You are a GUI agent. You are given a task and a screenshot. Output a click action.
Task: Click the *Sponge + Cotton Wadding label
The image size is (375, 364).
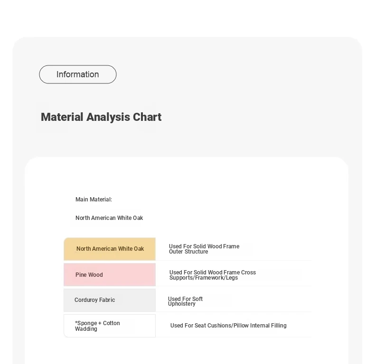97,326
